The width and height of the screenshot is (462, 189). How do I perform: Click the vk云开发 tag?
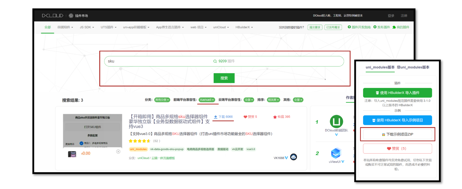coord(237,149)
